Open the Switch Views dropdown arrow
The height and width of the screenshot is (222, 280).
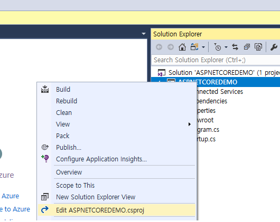[x=203, y=47]
